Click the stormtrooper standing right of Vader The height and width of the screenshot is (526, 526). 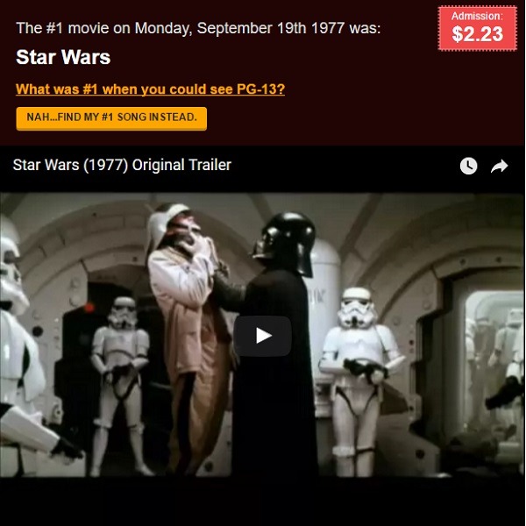pyautogui.click(x=360, y=379)
